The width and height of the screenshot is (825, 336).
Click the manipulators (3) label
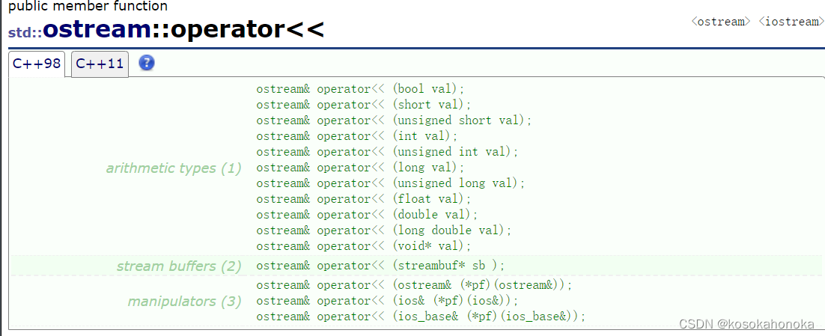[185, 302]
